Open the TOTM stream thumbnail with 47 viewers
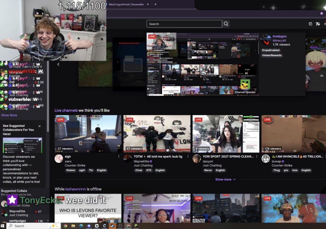The width and height of the screenshot is (326, 229). (157, 134)
